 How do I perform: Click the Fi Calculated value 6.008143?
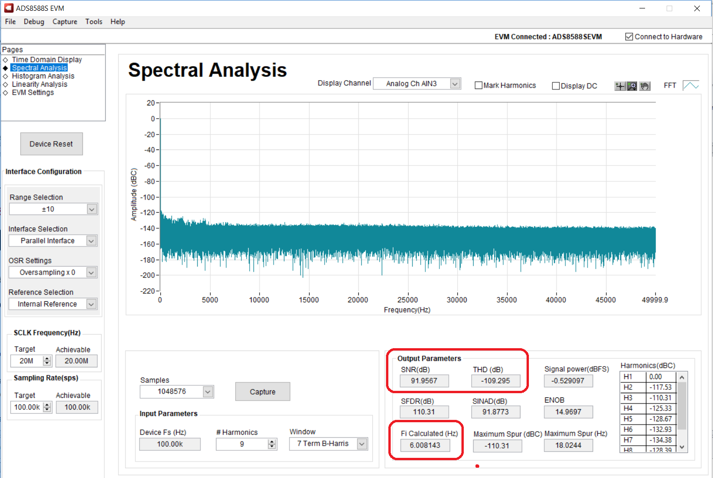(425, 445)
